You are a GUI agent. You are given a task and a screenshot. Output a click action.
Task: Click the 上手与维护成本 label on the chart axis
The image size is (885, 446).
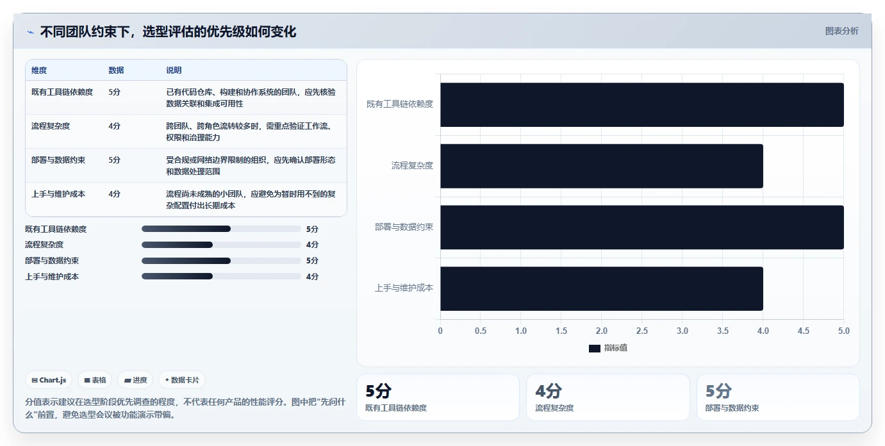tap(404, 288)
